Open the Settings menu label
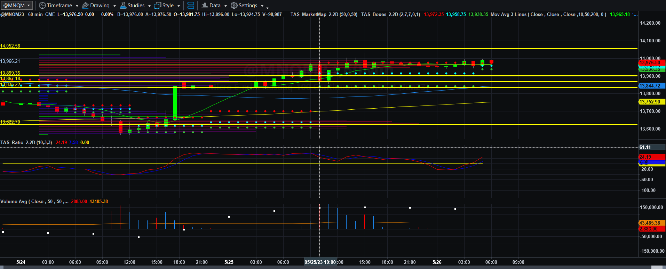This screenshot has width=666, height=269. click(248, 6)
